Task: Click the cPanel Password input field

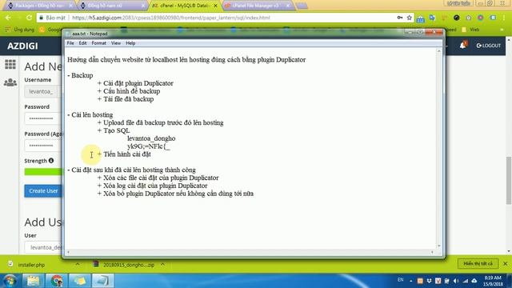Action: 42,118
